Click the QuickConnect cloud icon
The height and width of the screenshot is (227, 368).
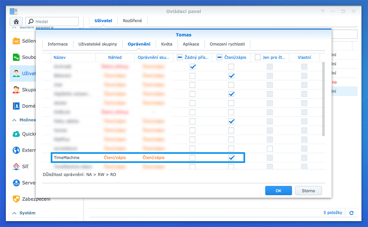[16, 134]
